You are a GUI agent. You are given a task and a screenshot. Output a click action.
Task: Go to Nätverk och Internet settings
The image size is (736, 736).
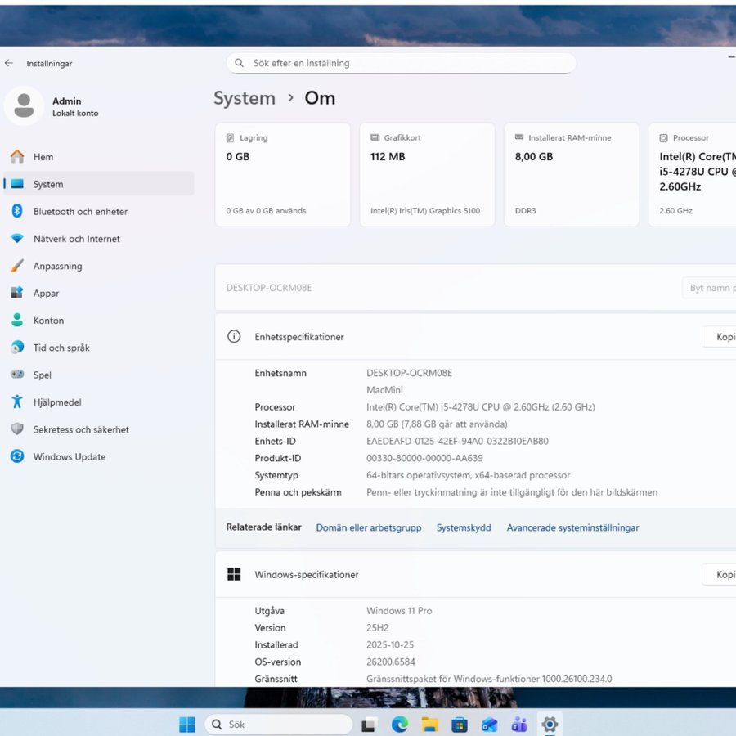pyautogui.click(x=76, y=239)
